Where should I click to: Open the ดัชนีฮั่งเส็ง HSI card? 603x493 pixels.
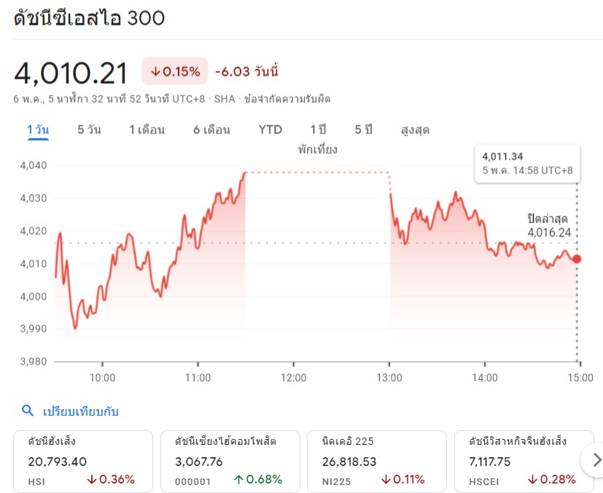[83, 459]
